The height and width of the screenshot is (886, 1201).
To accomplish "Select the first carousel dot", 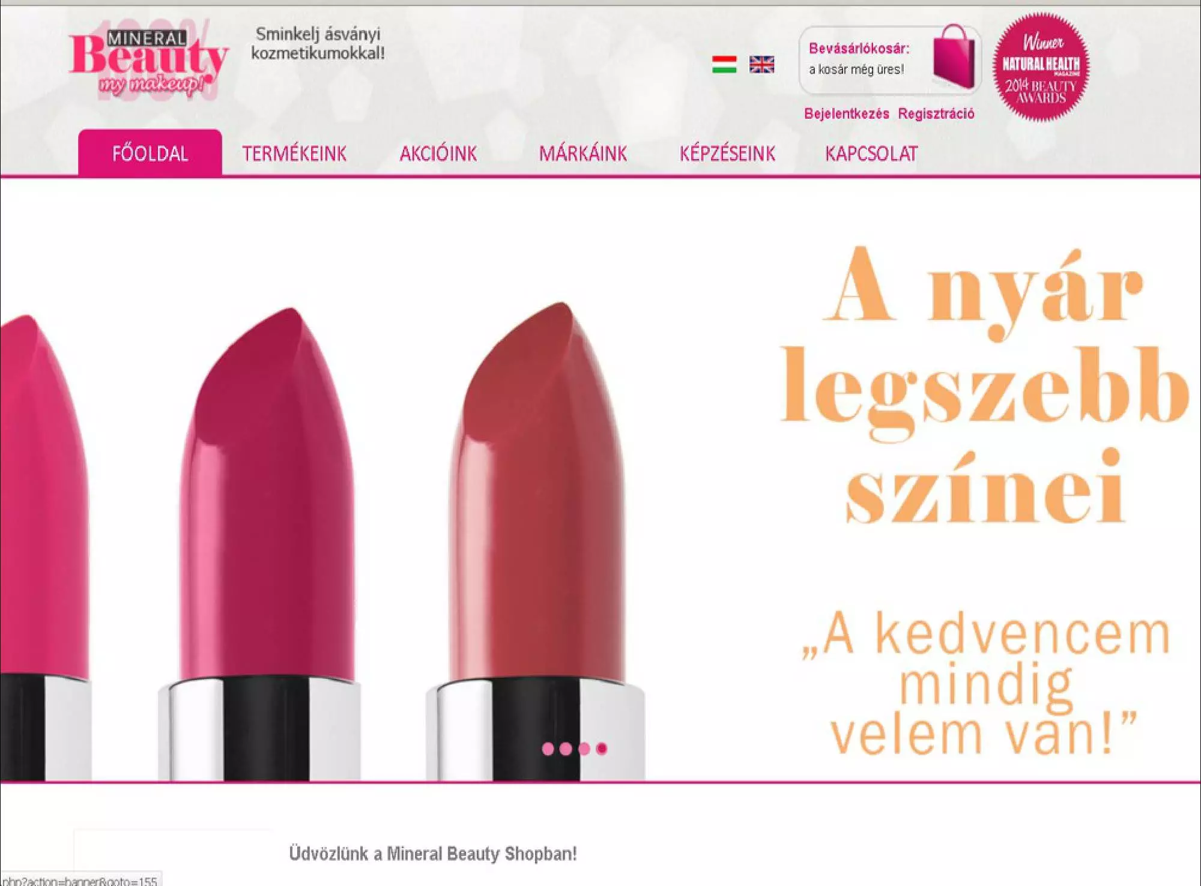I will 548,749.
